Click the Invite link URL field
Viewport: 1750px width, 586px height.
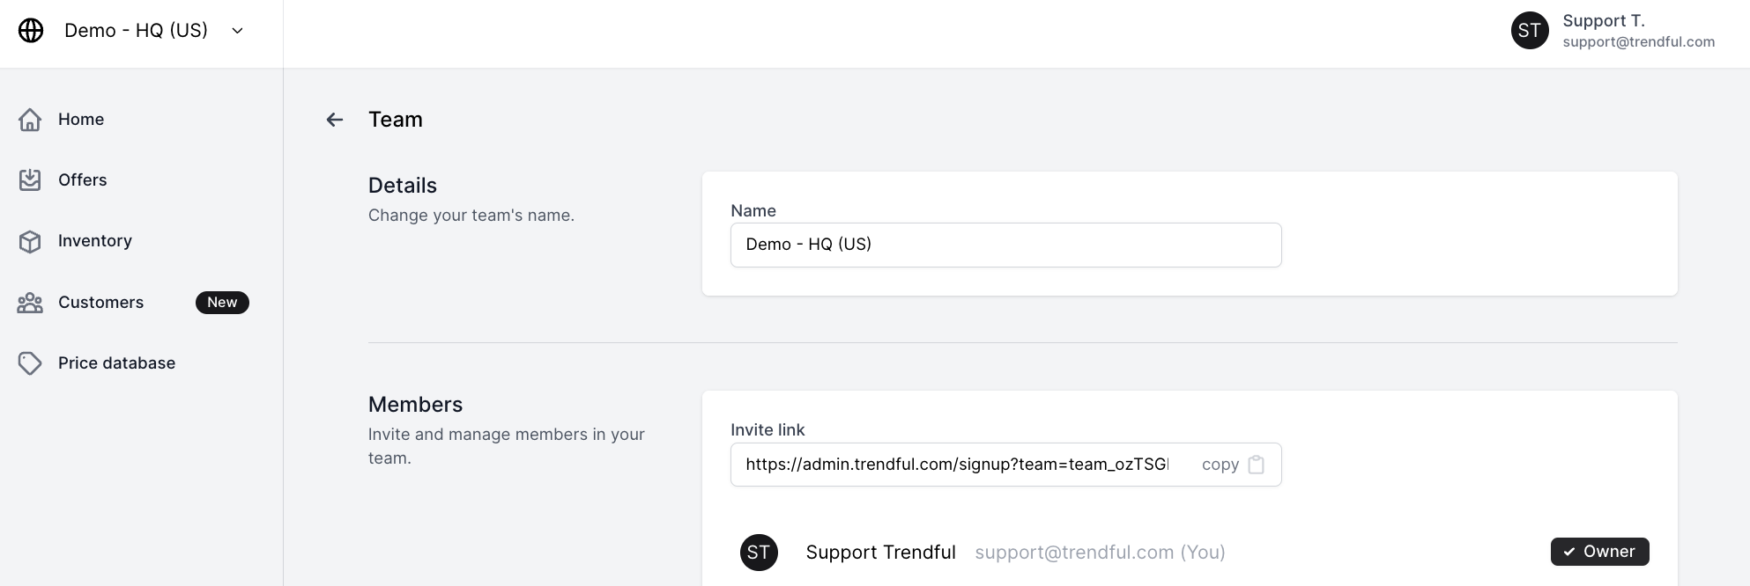pyautogui.click(x=956, y=465)
